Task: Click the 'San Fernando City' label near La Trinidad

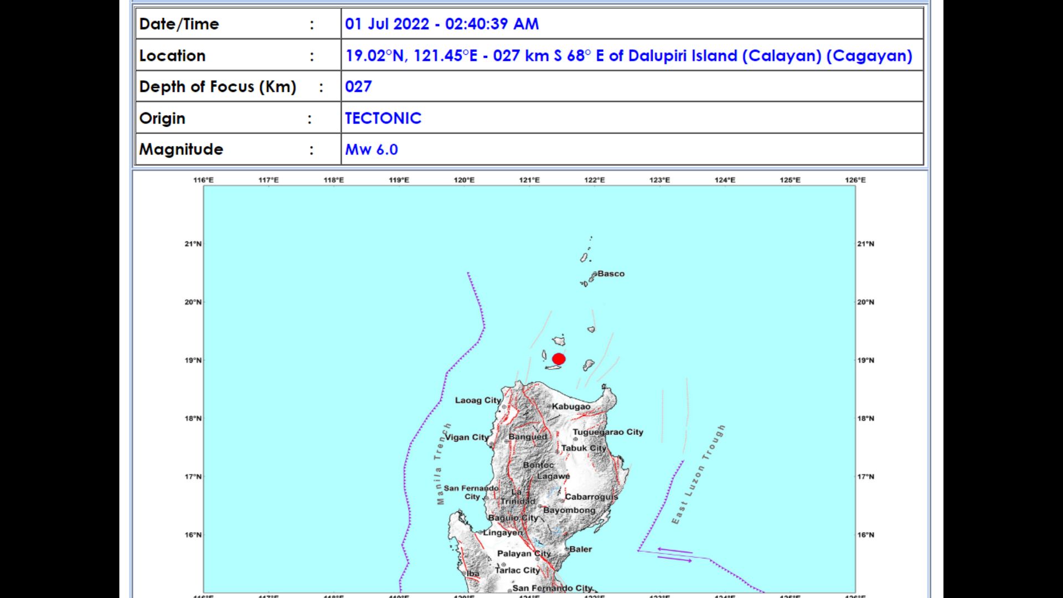Action: pos(471,492)
